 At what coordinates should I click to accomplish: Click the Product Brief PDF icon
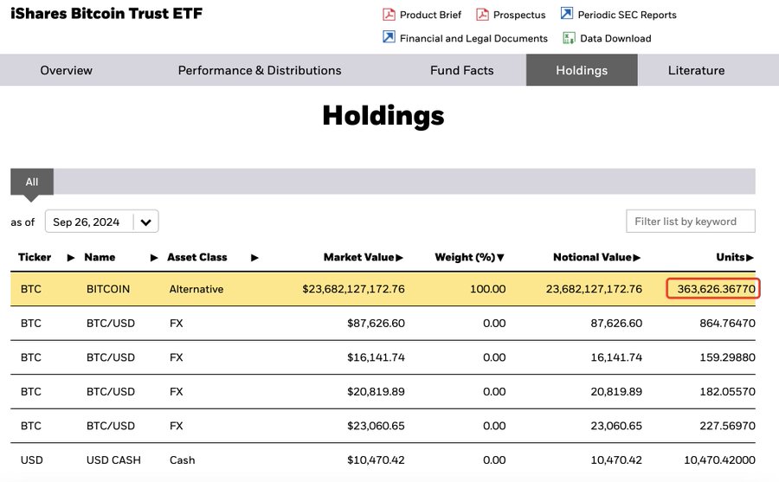click(389, 15)
